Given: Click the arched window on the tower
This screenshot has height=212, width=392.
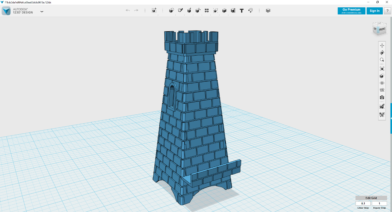Looking at the screenshot, I should [171, 96].
